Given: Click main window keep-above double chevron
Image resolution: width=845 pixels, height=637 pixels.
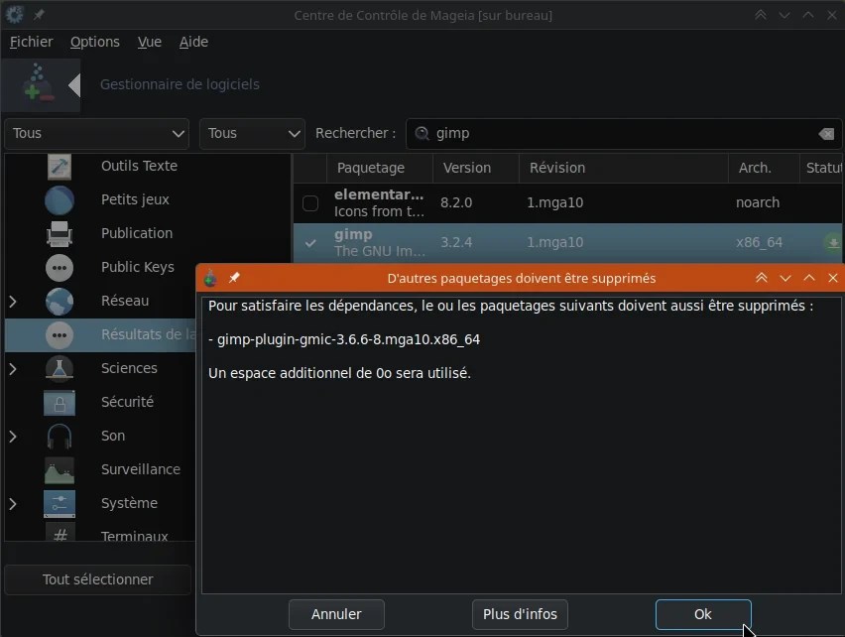Looking at the screenshot, I should (761, 15).
